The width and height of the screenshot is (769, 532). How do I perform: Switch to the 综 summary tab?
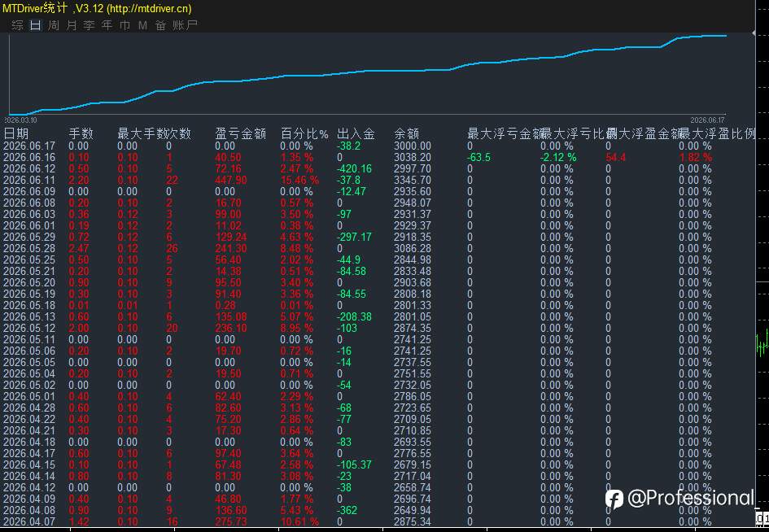17,25
